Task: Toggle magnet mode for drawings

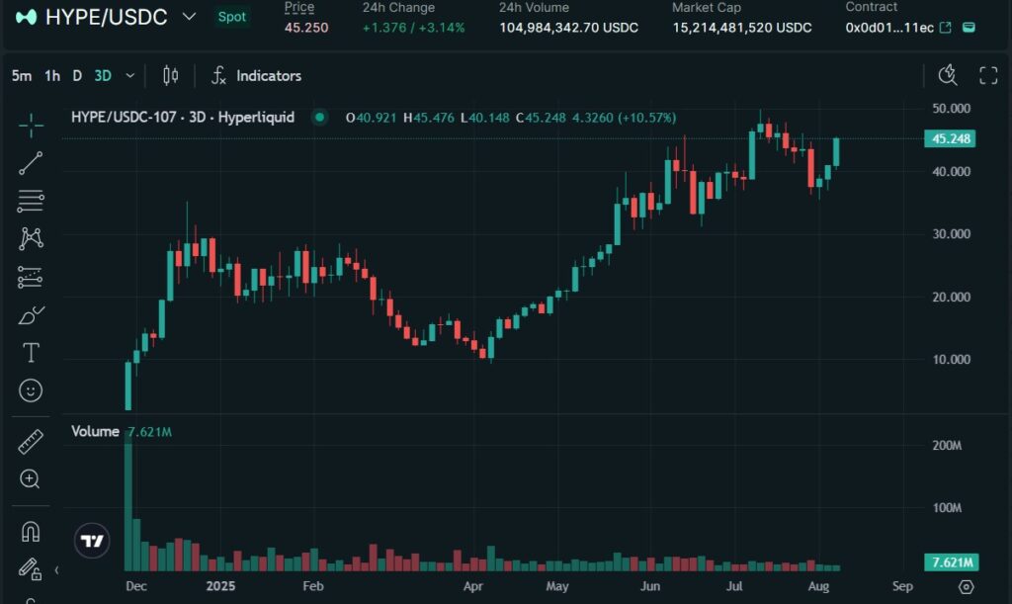Action: pos(31,532)
